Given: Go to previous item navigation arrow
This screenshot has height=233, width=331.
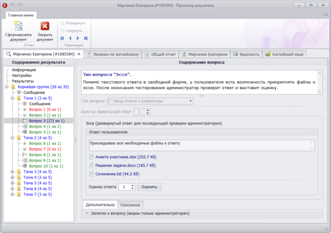Looking at the screenshot, I should 70,38.
